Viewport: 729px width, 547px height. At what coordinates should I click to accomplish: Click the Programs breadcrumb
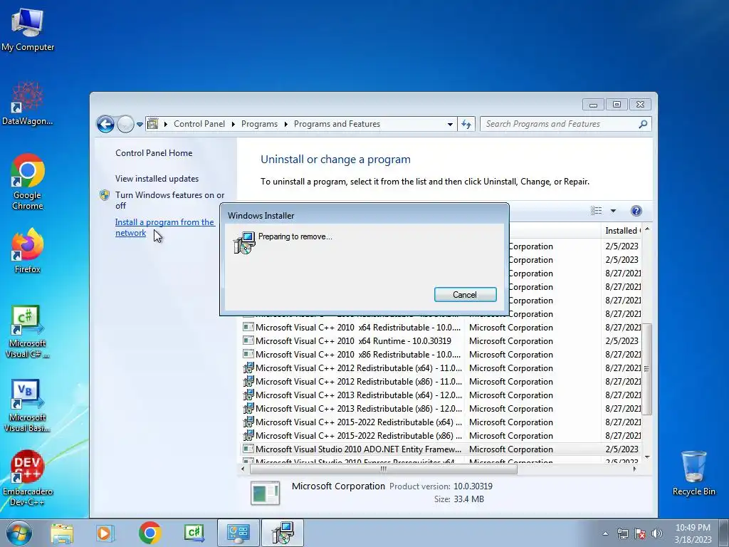pyautogui.click(x=259, y=124)
